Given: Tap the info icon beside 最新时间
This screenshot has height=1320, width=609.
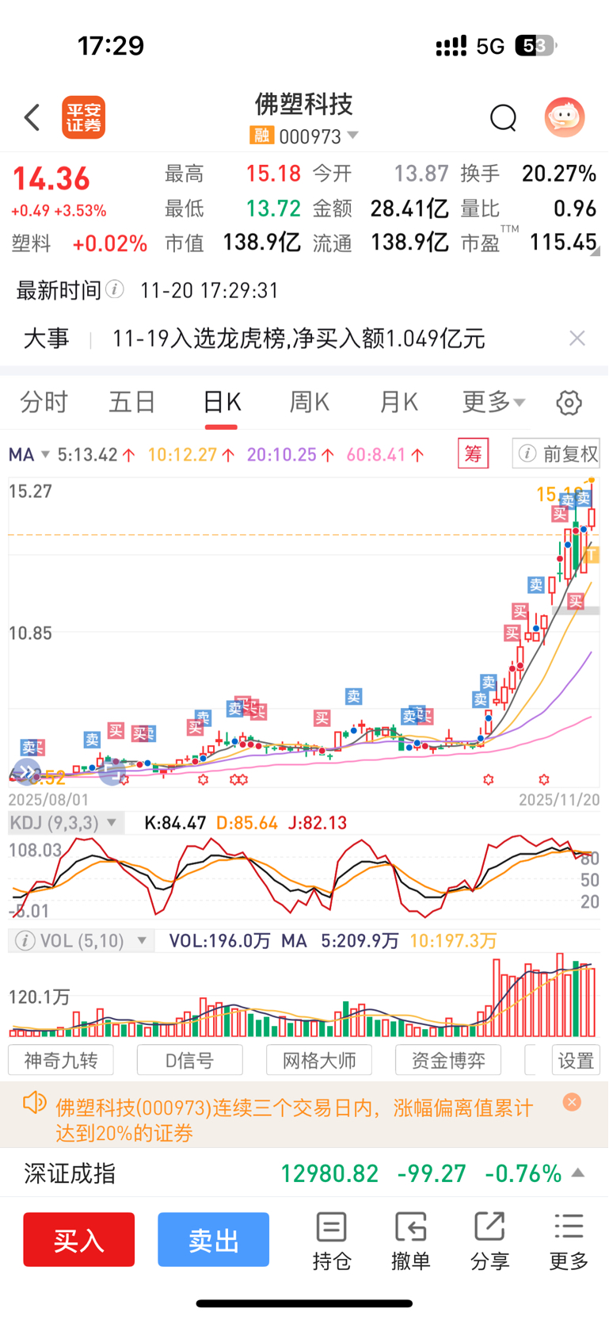Looking at the screenshot, I should (x=115, y=289).
